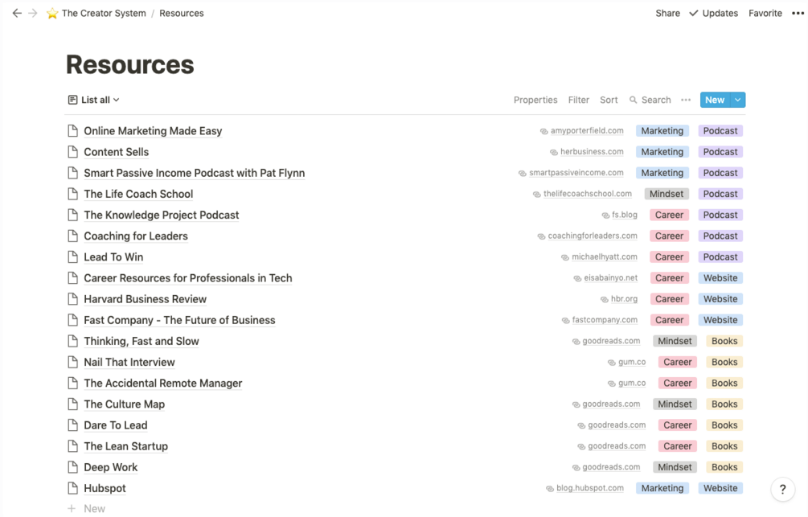
Task: Click the plus icon to add new row
Action: (x=72, y=508)
